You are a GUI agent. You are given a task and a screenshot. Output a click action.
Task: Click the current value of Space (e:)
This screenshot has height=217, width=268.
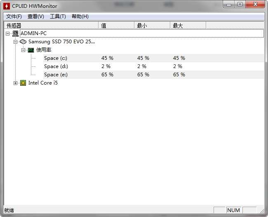click(x=107, y=75)
